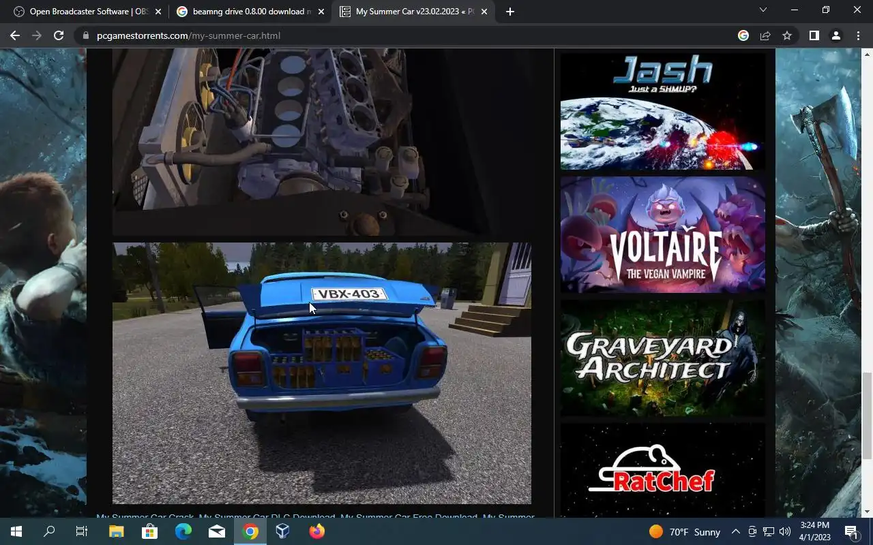Viewport: 873px width, 545px height.
Task: Share this page icon
Action: pyautogui.click(x=765, y=35)
